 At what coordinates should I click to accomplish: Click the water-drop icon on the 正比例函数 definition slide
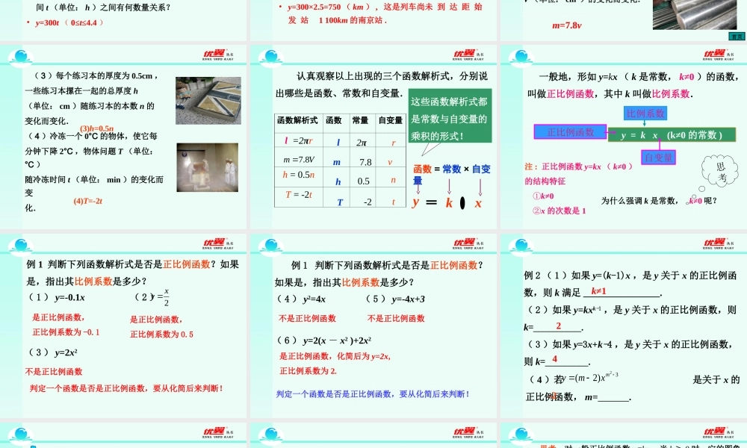coord(521,55)
